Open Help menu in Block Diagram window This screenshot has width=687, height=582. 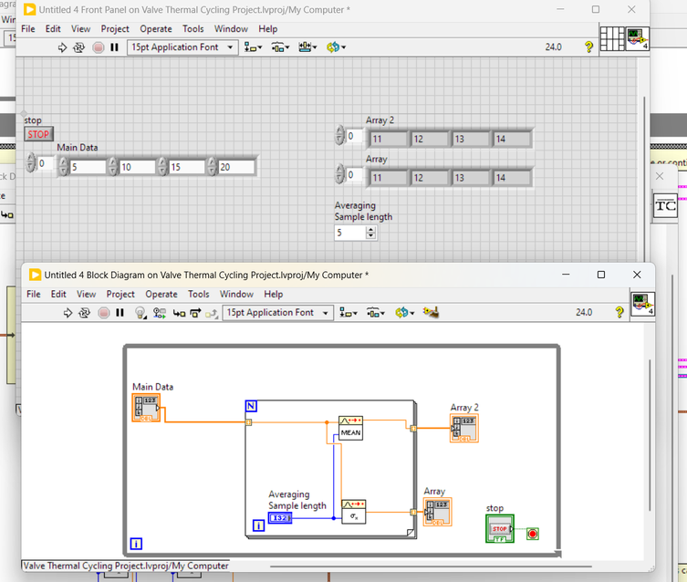click(274, 295)
